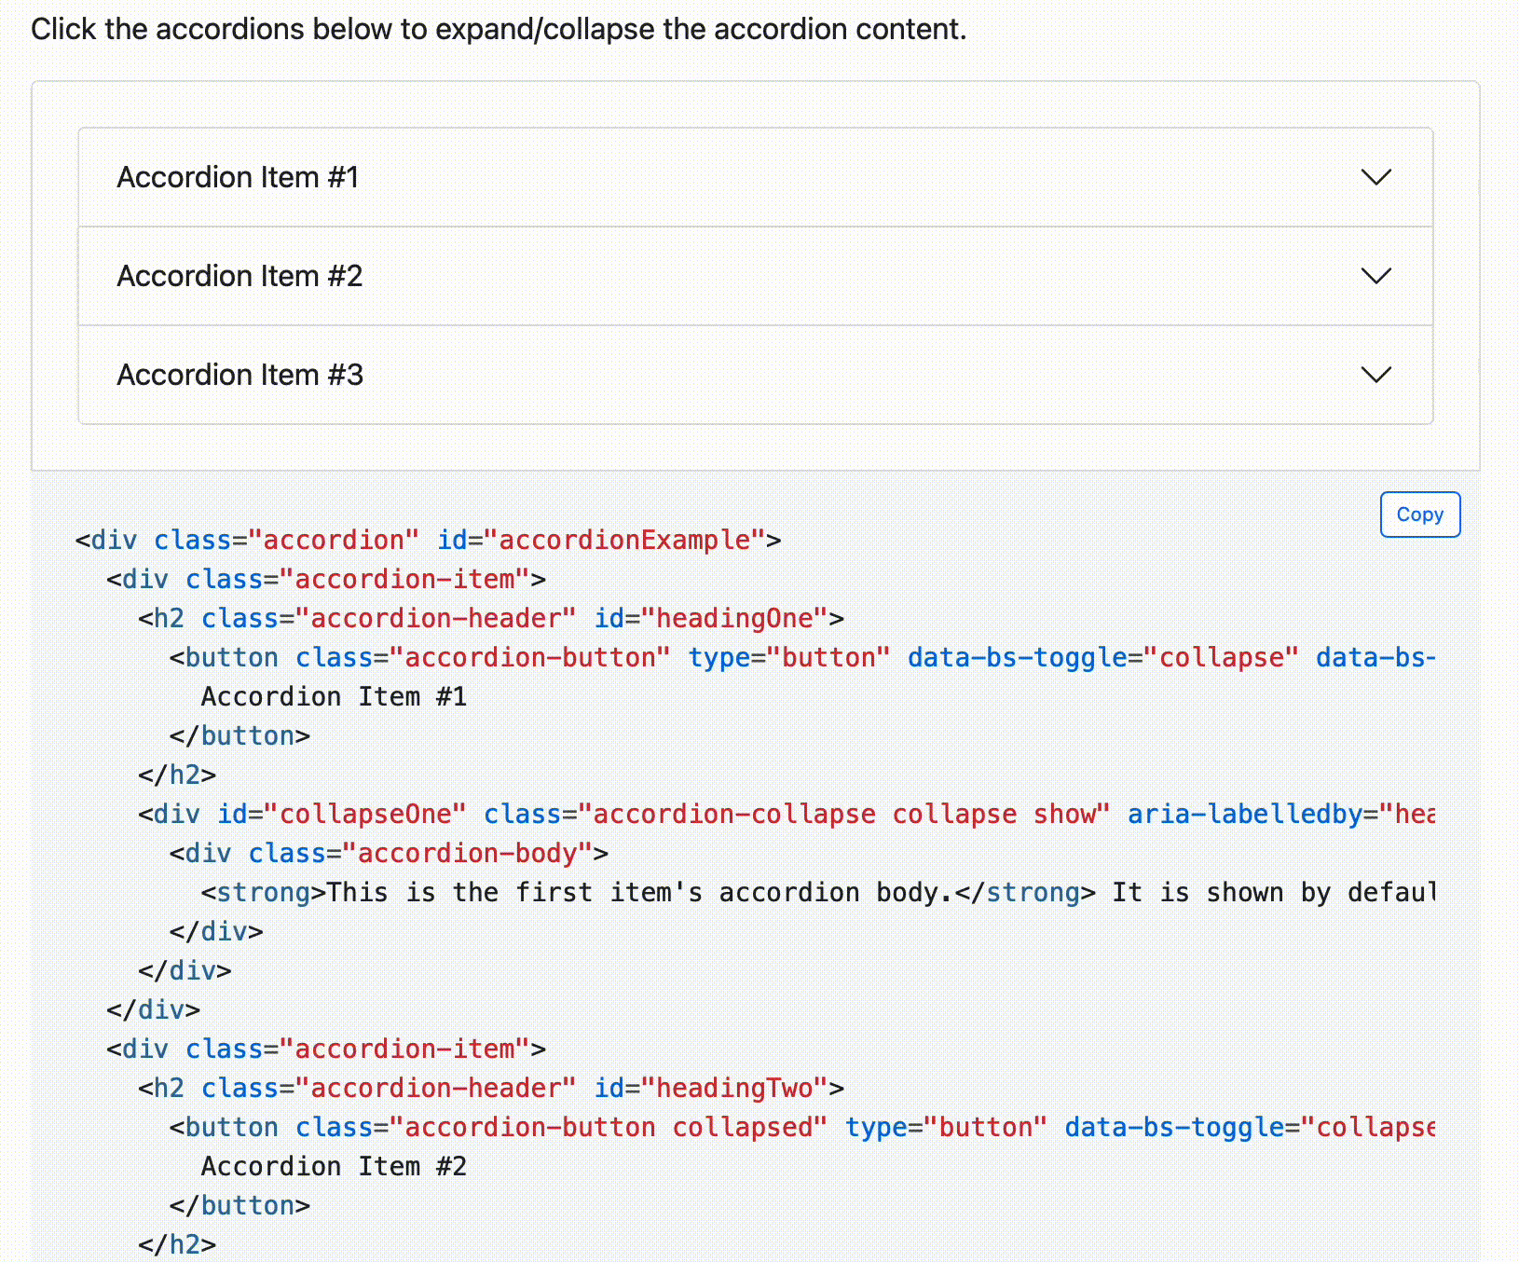Expand Accordion Item #1 by its title
The width and height of the screenshot is (1519, 1262).
pyautogui.click(x=238, y=177)
